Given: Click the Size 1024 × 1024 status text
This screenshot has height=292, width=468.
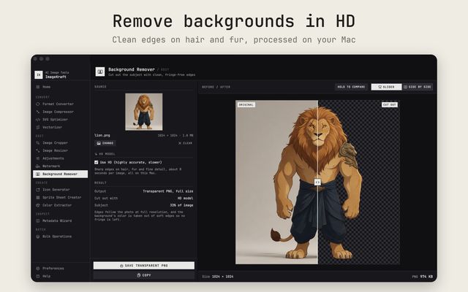Looking at the screenshot, I should tap(218, 277).
